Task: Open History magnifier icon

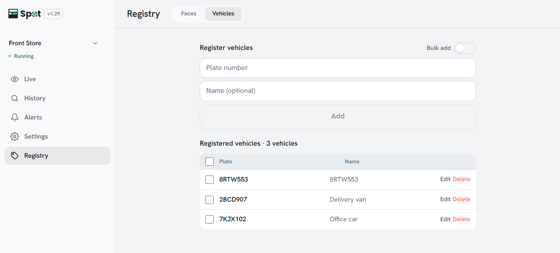Action: [x=15, y=98]
